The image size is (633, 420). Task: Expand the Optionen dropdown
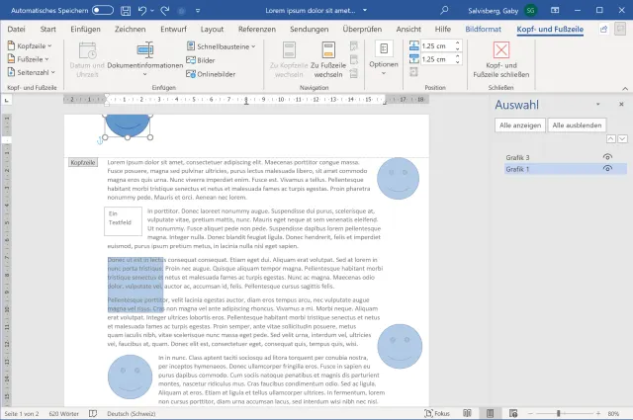[x=384, y=64]
